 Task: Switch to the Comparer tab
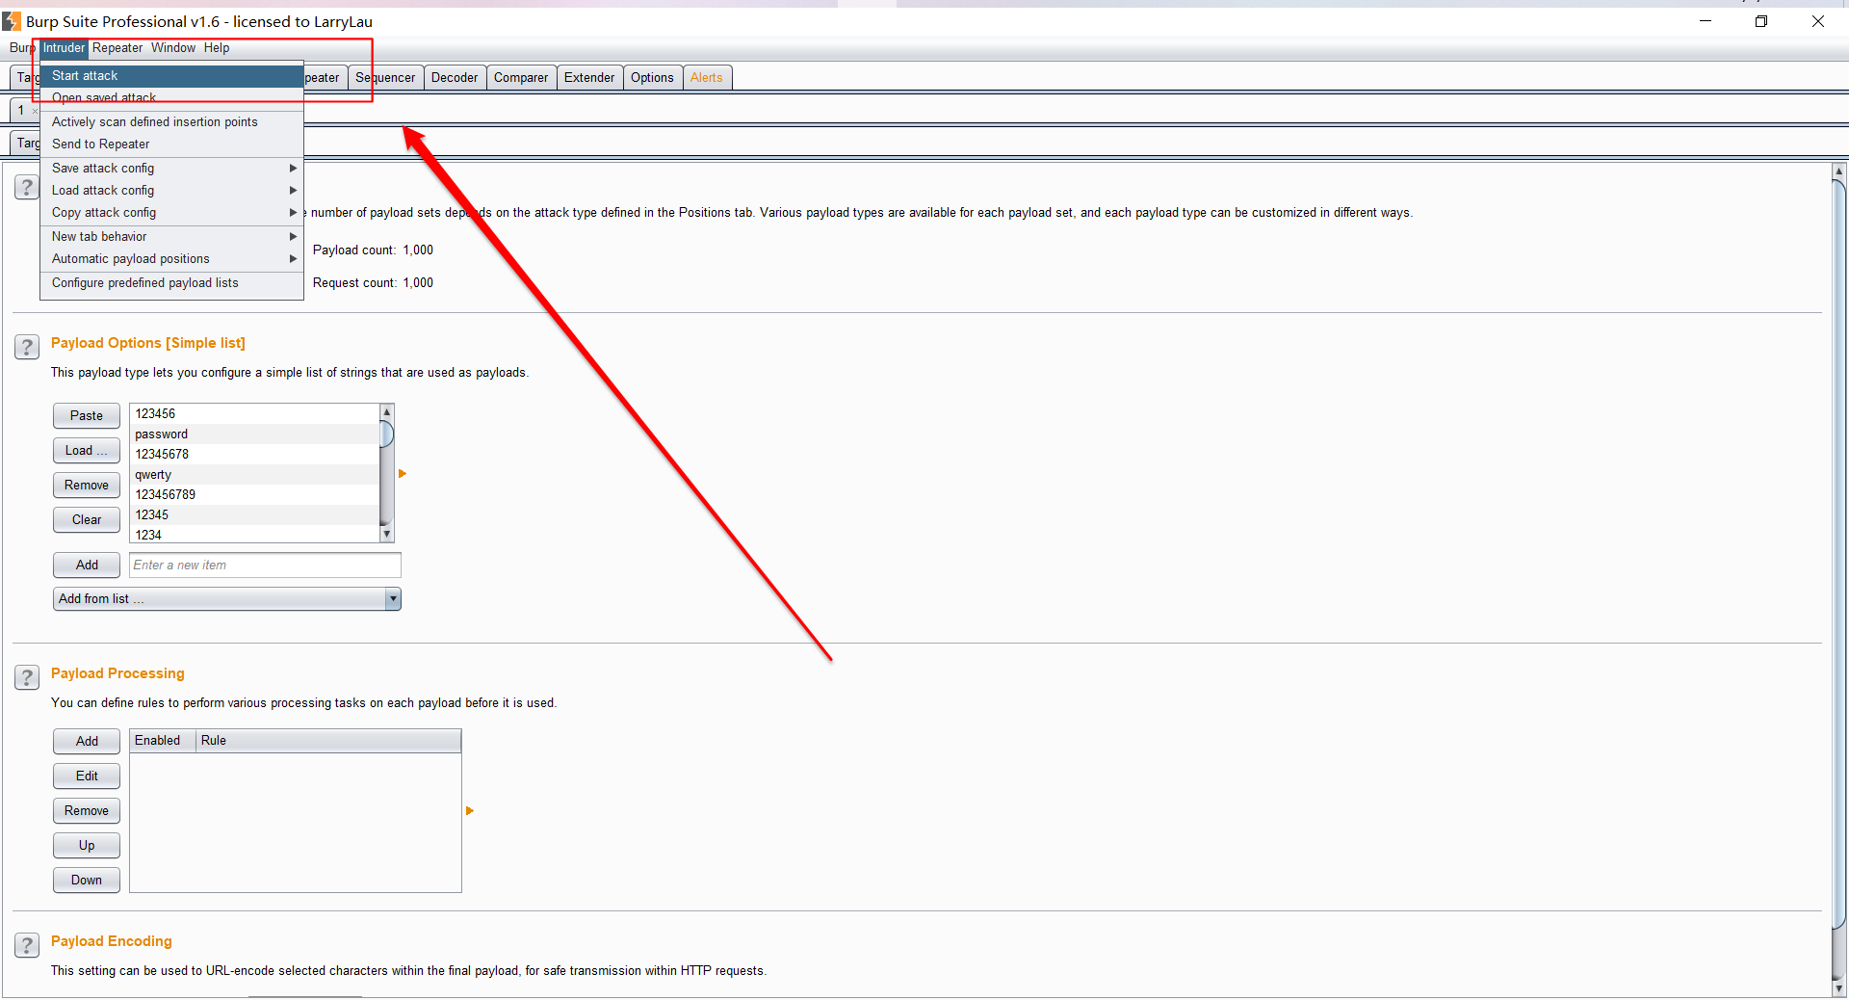[x=521, y=78]
